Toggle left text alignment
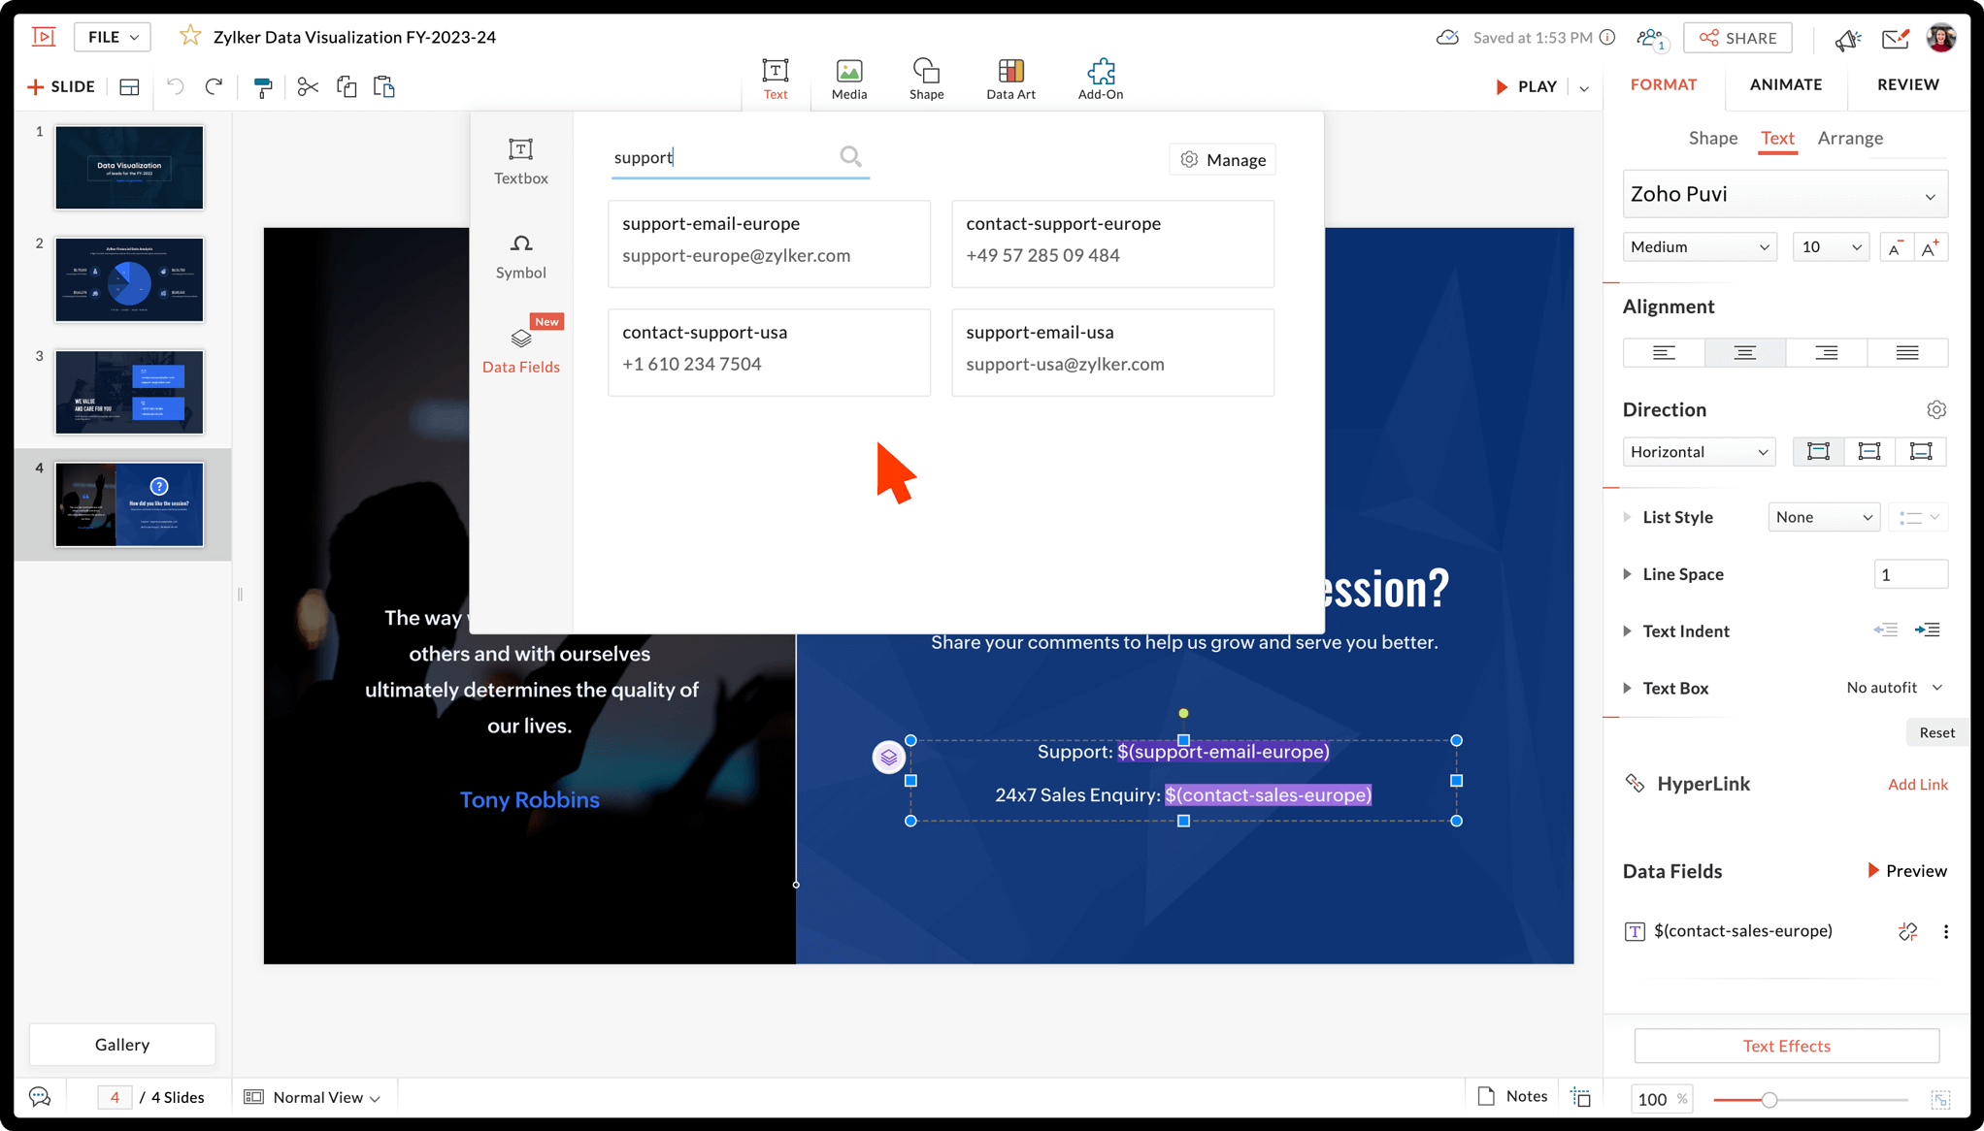This screenshot has width=1984, height=1131. [1664, 353]
